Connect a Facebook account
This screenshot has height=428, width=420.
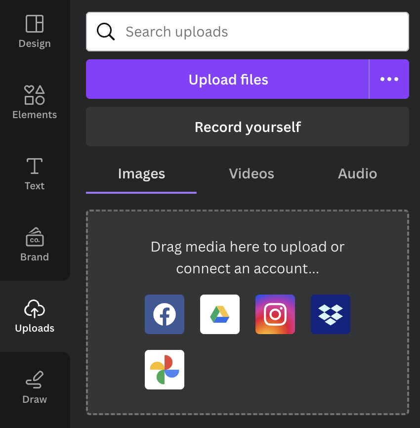point(165,314)
